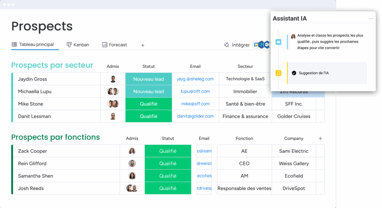Change Zack Cooper status Qualifié
Viewport: 382px width, 208px height.
pyautogui.click(x=168, y=151)
